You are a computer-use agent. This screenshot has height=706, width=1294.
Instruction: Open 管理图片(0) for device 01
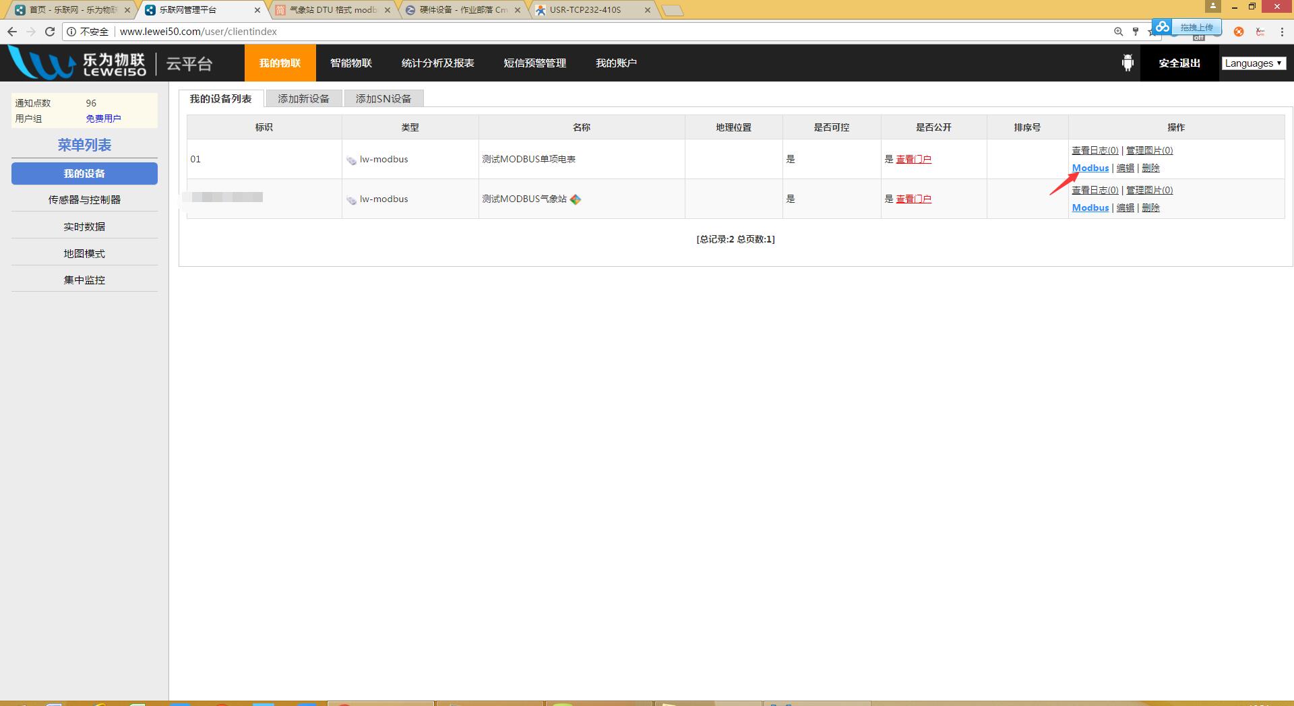(x=1150, y=150)
